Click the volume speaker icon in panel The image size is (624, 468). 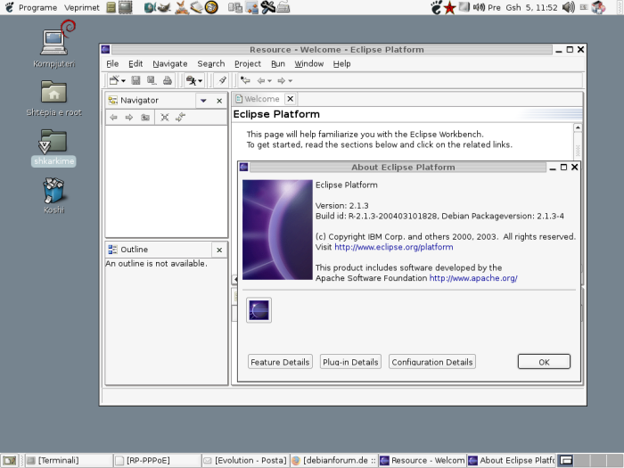coord(569,7)
